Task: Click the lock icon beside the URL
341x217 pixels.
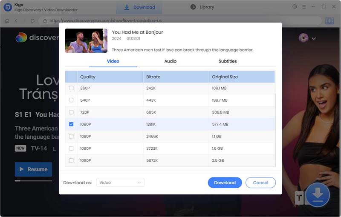Action: pyautogui.click(x=45, y=21)
